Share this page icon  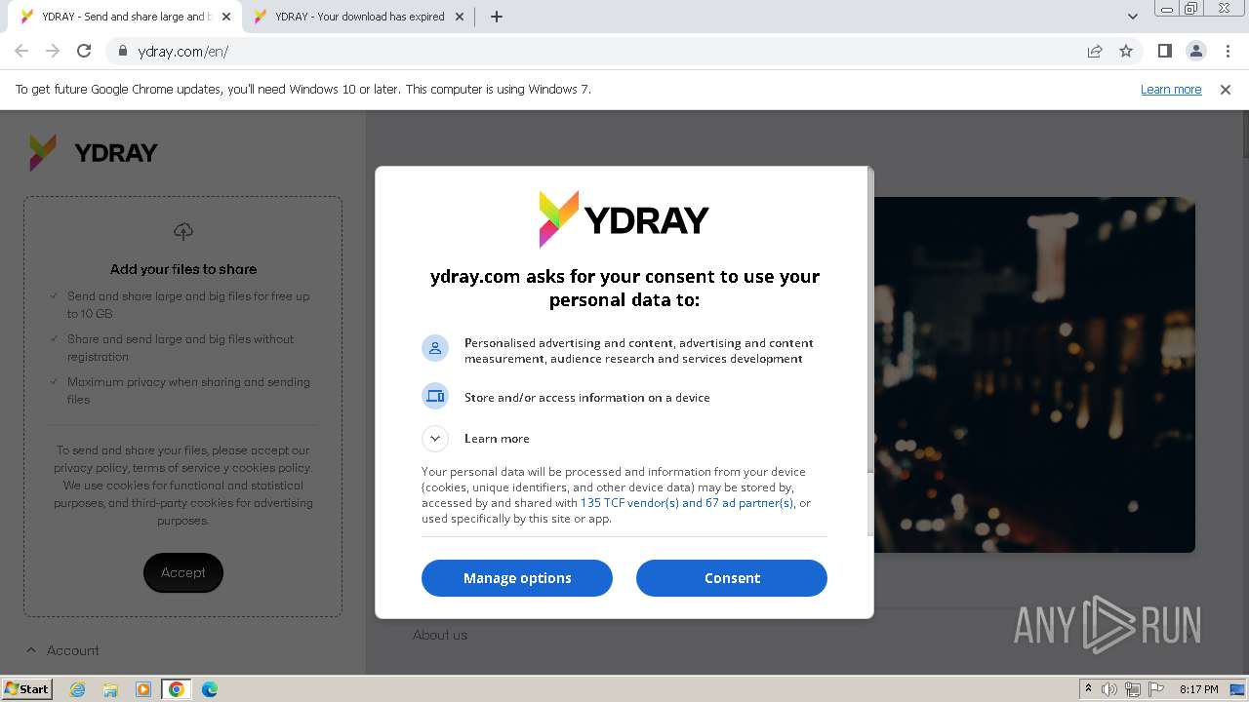pyautogui.click(x=1095, y=52)
